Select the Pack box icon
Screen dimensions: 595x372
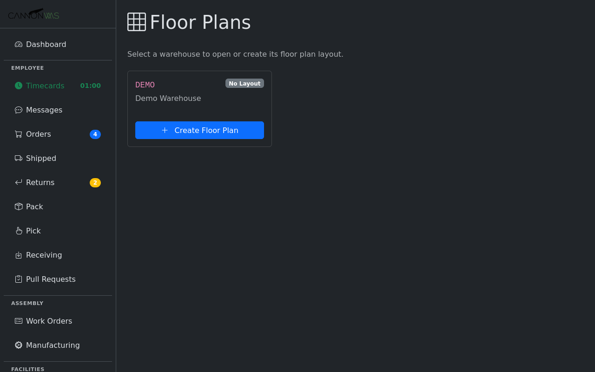tap(18, 206)
